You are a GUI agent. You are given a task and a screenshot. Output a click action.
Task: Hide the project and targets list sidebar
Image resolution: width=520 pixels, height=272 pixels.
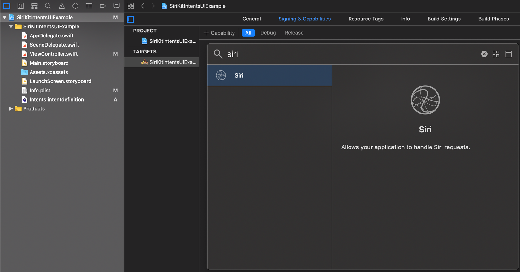pyautogui.click(x=130, y=19)
